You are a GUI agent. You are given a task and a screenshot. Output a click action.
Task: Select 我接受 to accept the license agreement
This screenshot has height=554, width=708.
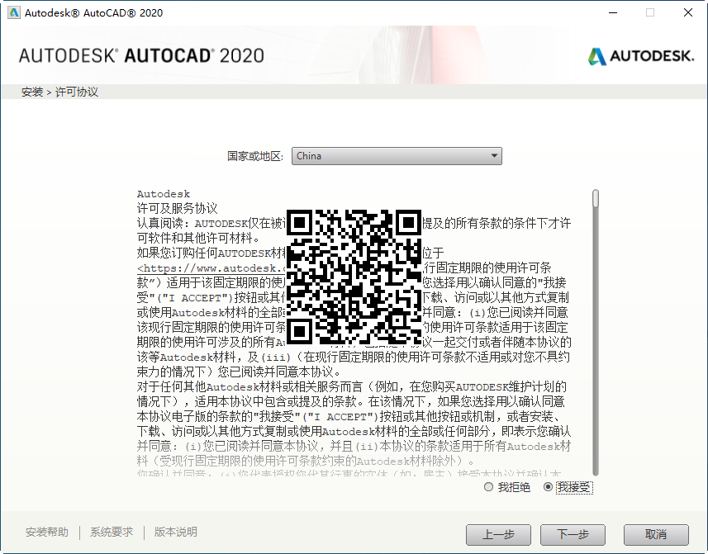coord(548,487)
